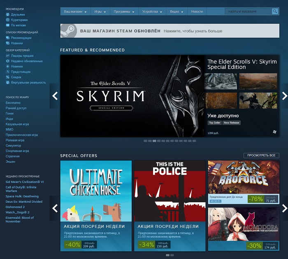Image resolution: width=288 pixels, height=259 pixels.
Task: Click the magnifier icon in store search
Action: coord(275,12)
